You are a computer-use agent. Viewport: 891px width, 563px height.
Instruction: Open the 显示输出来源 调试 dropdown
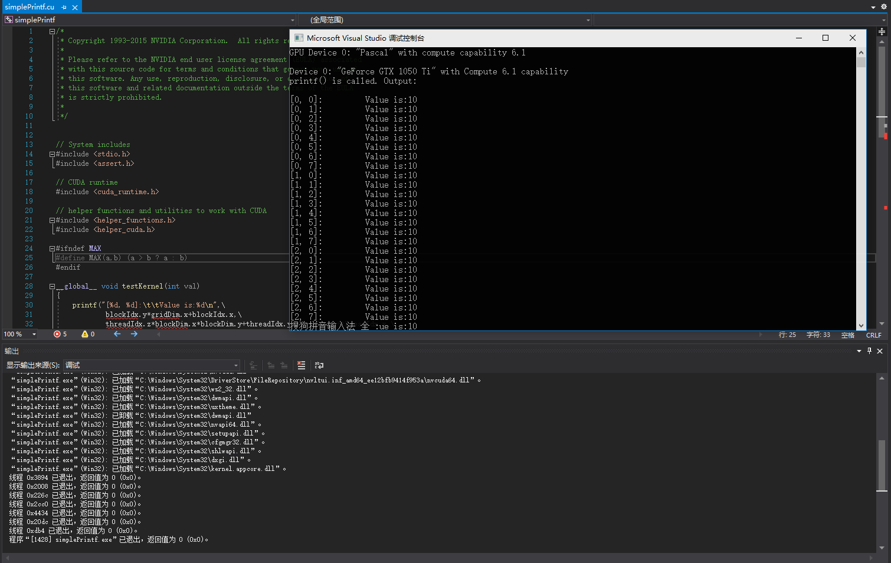point(152,365)
